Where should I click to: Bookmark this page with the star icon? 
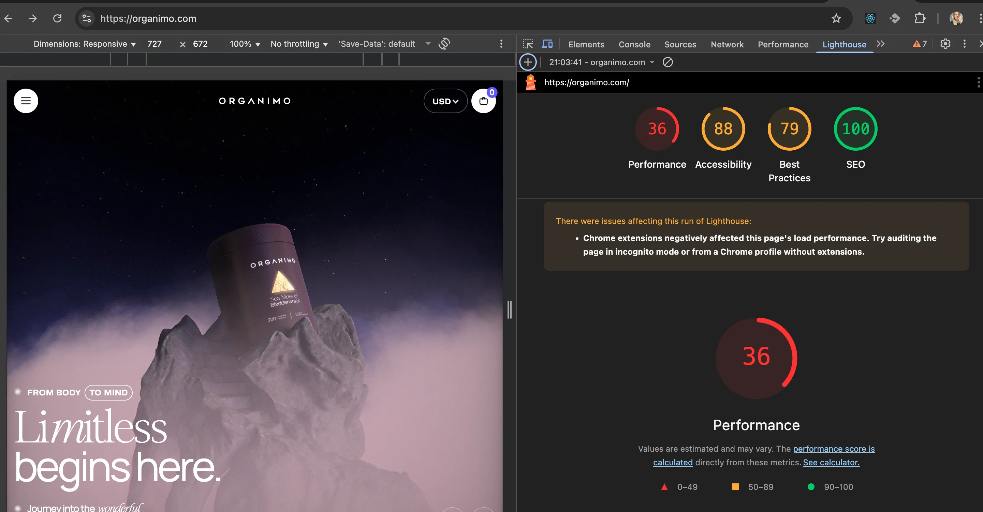[x=836, y=18]
